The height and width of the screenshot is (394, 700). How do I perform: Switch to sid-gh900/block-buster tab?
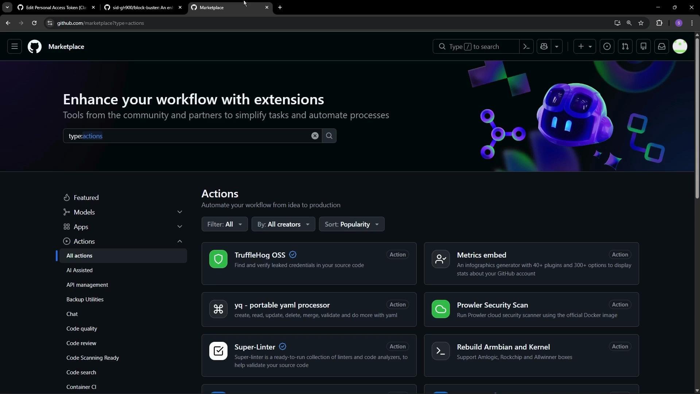tap(143, 7)
